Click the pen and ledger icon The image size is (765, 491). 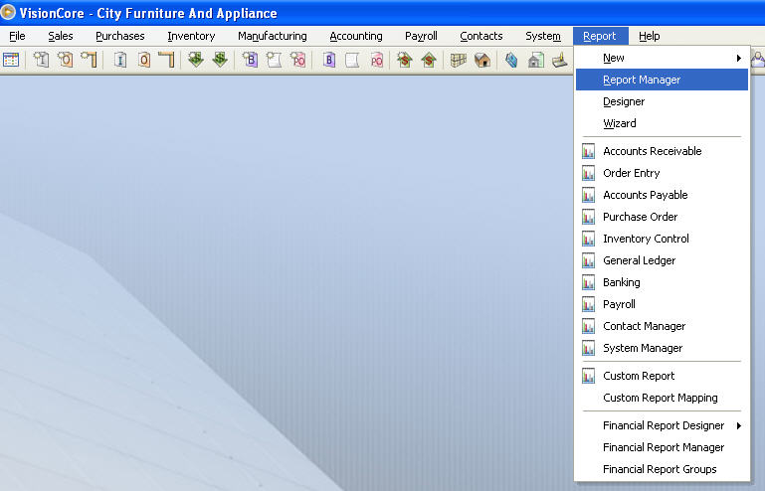point(560,60)
